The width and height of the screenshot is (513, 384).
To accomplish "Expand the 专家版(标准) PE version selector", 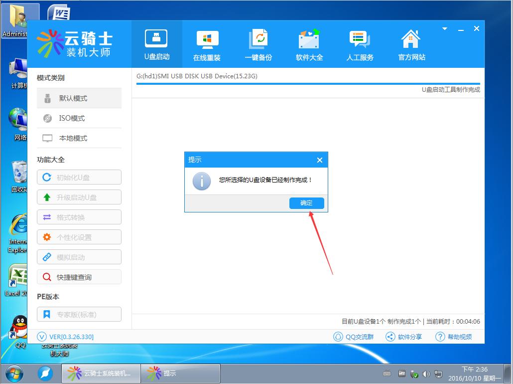I will pos(79,314).
